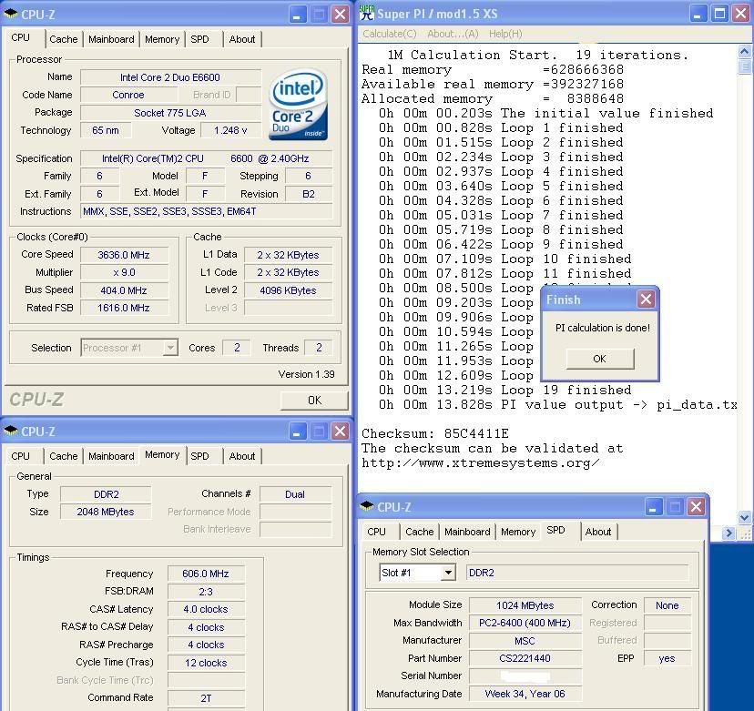Click the Channels # value Dual
The height and width of the screenshot is (711, 754).
[x=295, y=494]
